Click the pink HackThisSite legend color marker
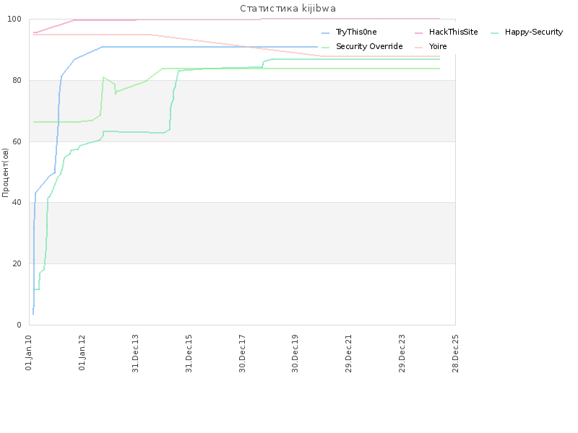The height and width of the screenshot is (433, 578). pos(419,33)
